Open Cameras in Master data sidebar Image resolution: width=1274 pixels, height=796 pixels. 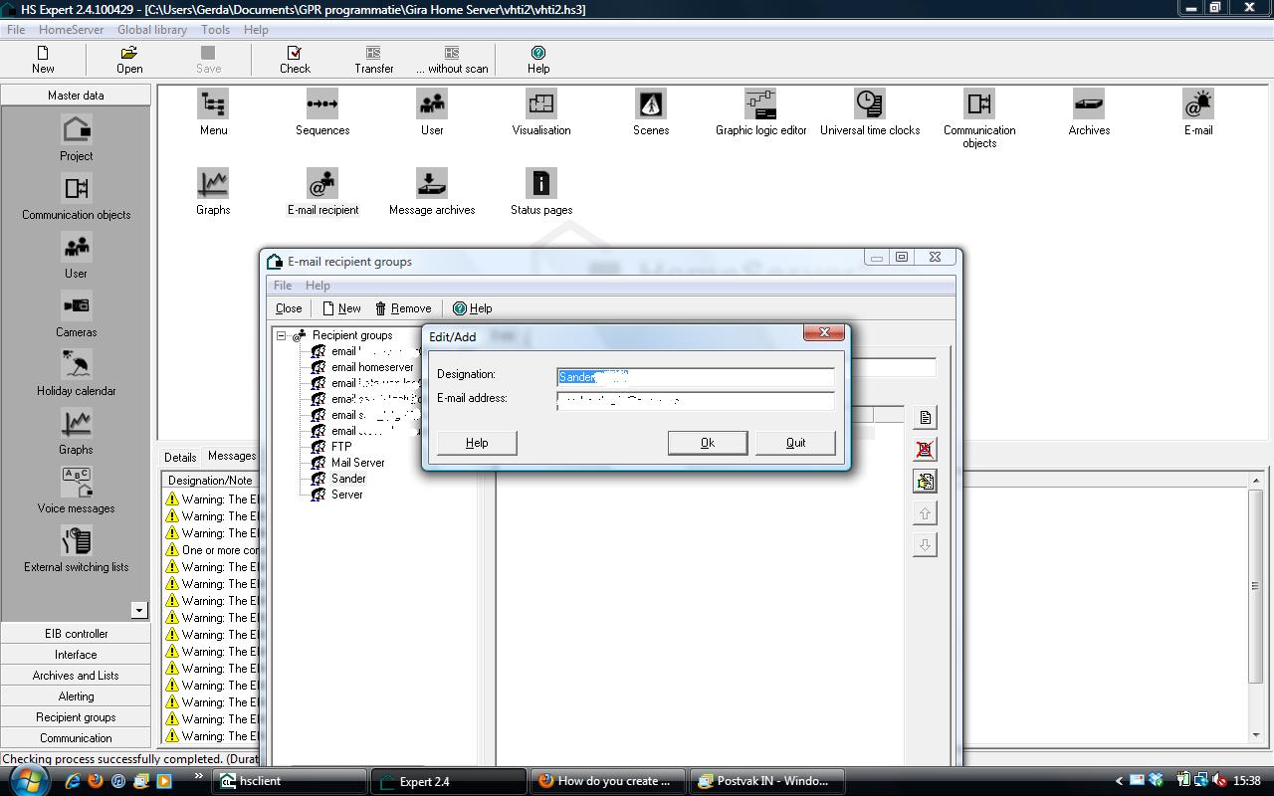(x=77, y=308)
